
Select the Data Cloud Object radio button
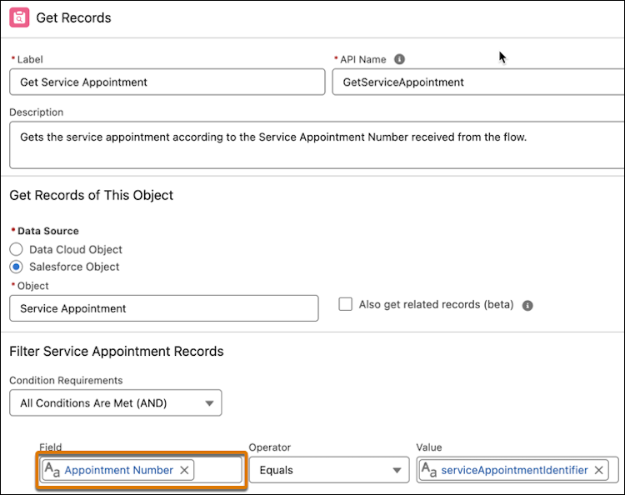pos(16,249)
